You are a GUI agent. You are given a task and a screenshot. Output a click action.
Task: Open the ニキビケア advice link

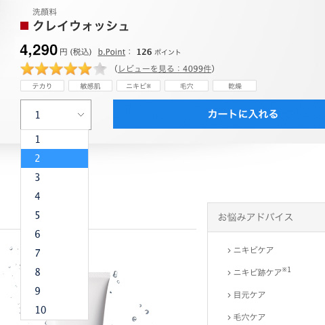pyautogui.click(x=251, y=250)
